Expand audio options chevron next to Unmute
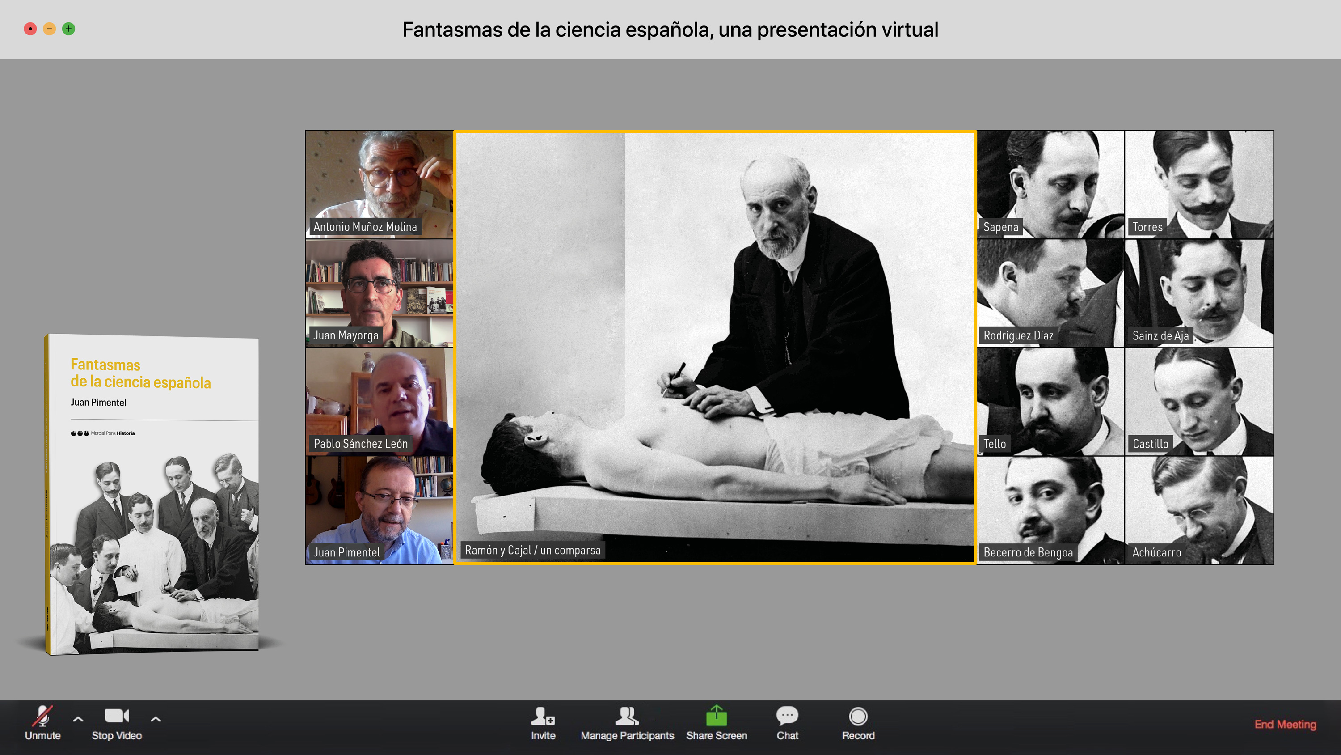This screenshot has height=755, width=1341. [78, 719]
